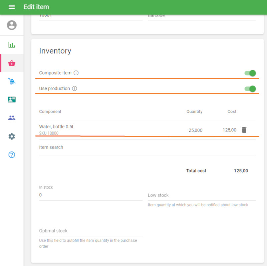Screen dimensions: 267x266
Task: Disable the Composite item toggle
Action: 250,73
